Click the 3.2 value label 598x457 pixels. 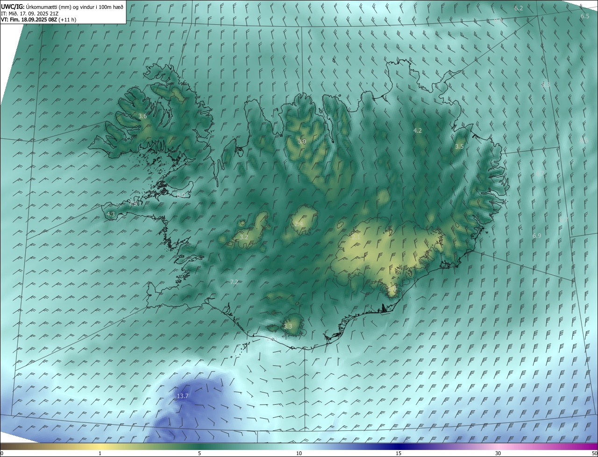[x=244, y=237]
